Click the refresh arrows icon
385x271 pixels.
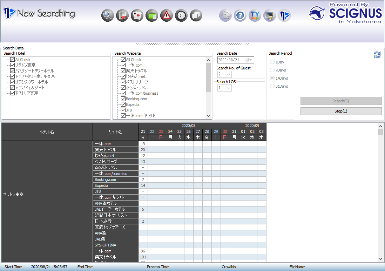point(377,55)
